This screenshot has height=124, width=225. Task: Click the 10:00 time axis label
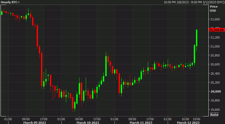click(185, 119)
